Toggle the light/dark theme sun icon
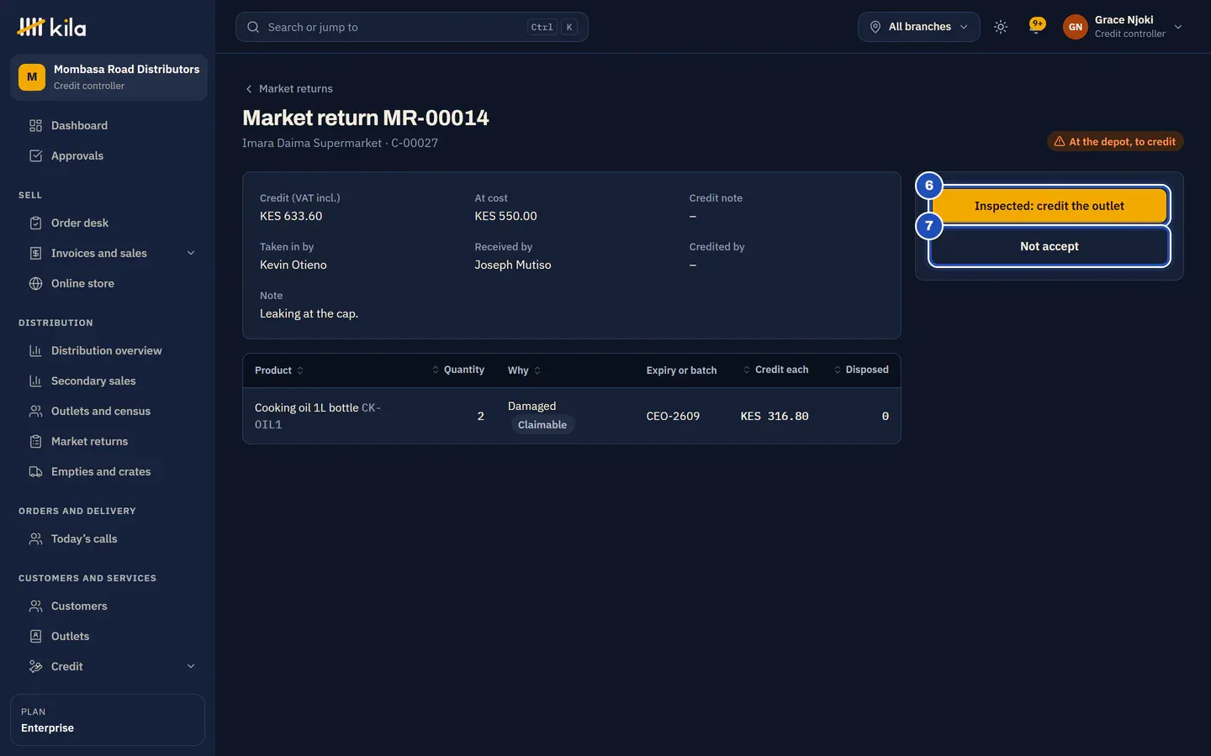 pos(1001,27)
